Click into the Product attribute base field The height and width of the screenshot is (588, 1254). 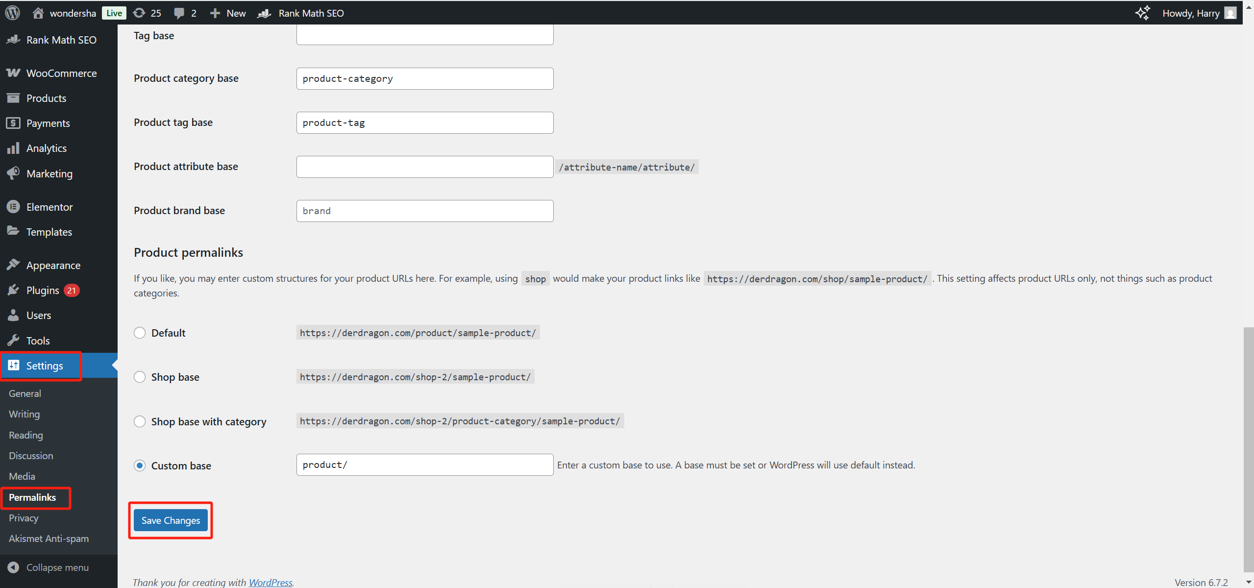[424, 167]
